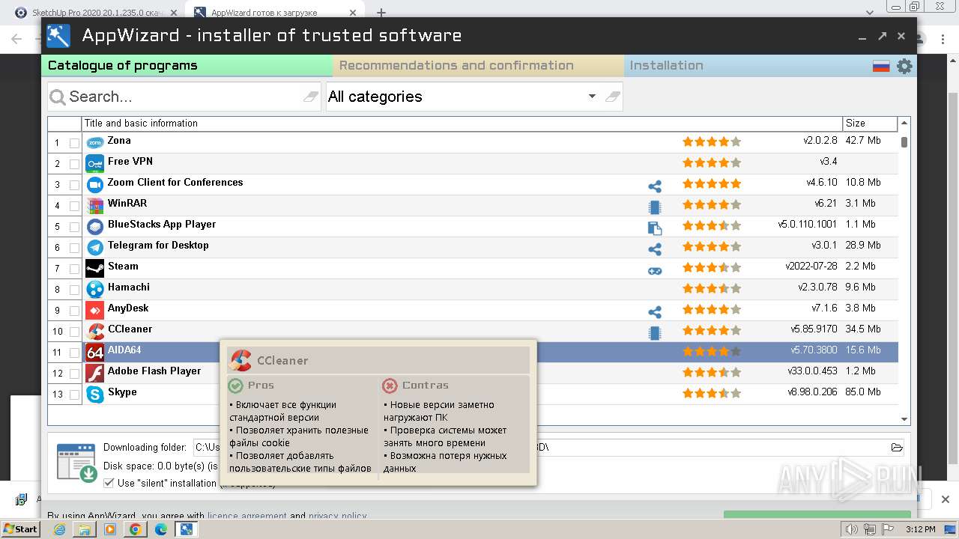Open Catalogue of programs tab

click(x=187, y=66)
